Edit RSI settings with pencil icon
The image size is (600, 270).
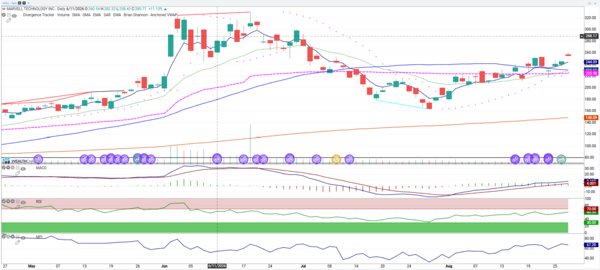pyautogui.click(x=18, y=207)
